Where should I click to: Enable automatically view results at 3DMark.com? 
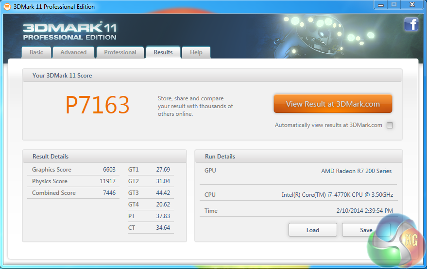[390, 125]
